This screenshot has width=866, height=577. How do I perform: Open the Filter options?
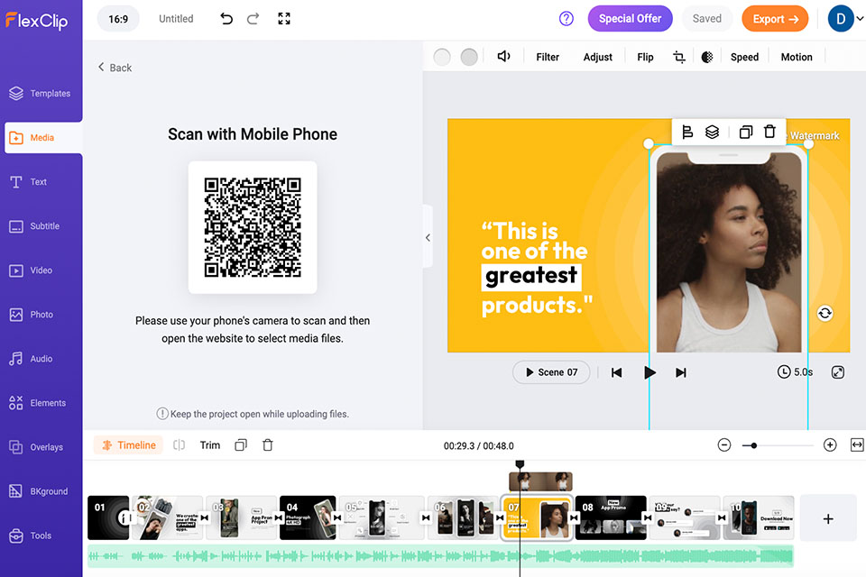[x=548, y=57]
